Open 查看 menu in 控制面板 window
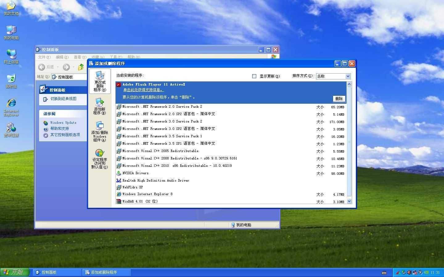444x277 pixels. 80,57
